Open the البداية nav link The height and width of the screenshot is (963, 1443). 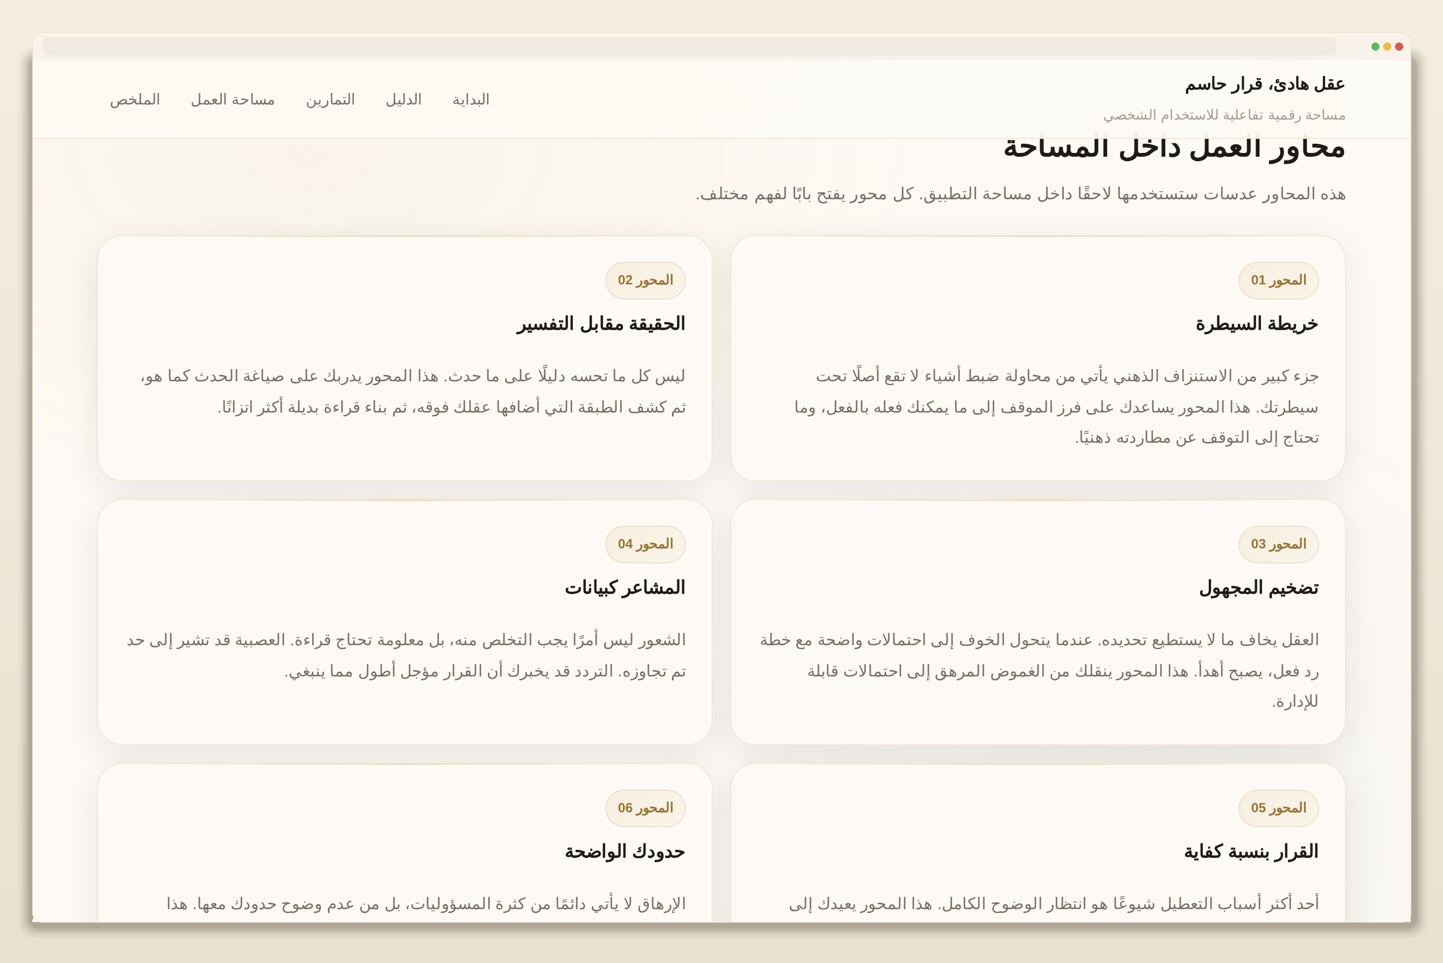(x=471, y=100)
